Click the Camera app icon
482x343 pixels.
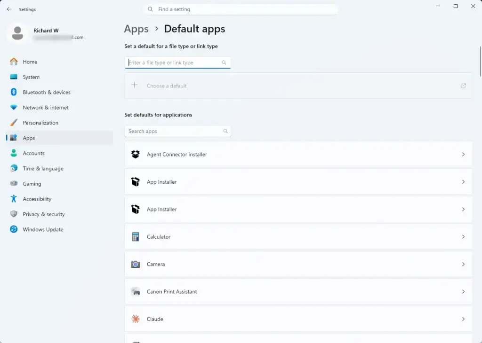click(135, 264)
